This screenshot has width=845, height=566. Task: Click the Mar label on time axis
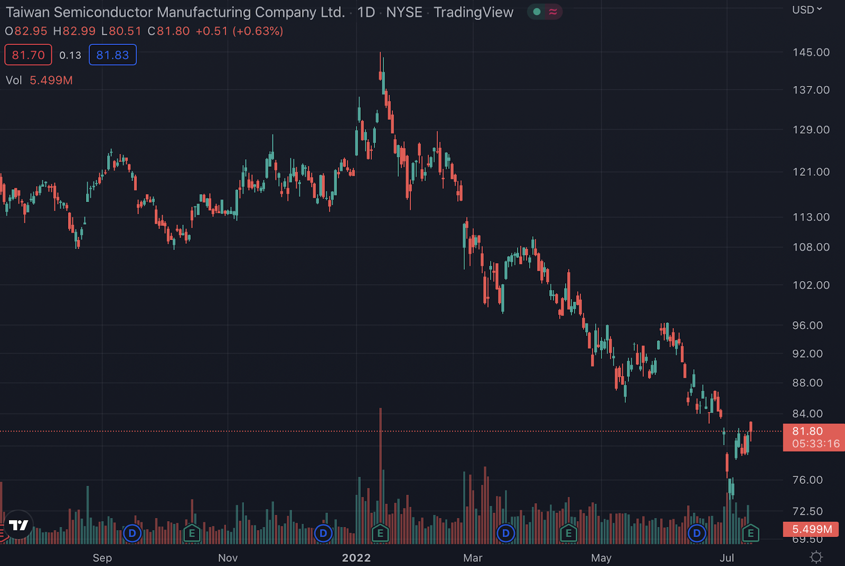pyautogui.click(x=473, y=558)
